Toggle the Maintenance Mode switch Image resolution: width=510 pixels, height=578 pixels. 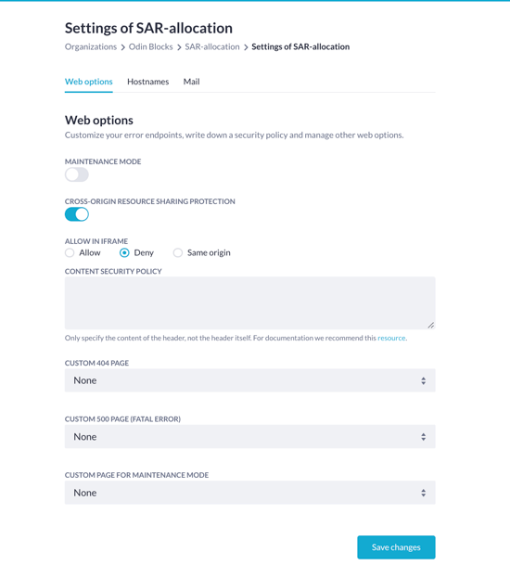tap(77, 174)
